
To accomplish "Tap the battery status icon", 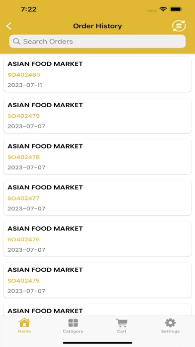I will (x=176, y=9).
